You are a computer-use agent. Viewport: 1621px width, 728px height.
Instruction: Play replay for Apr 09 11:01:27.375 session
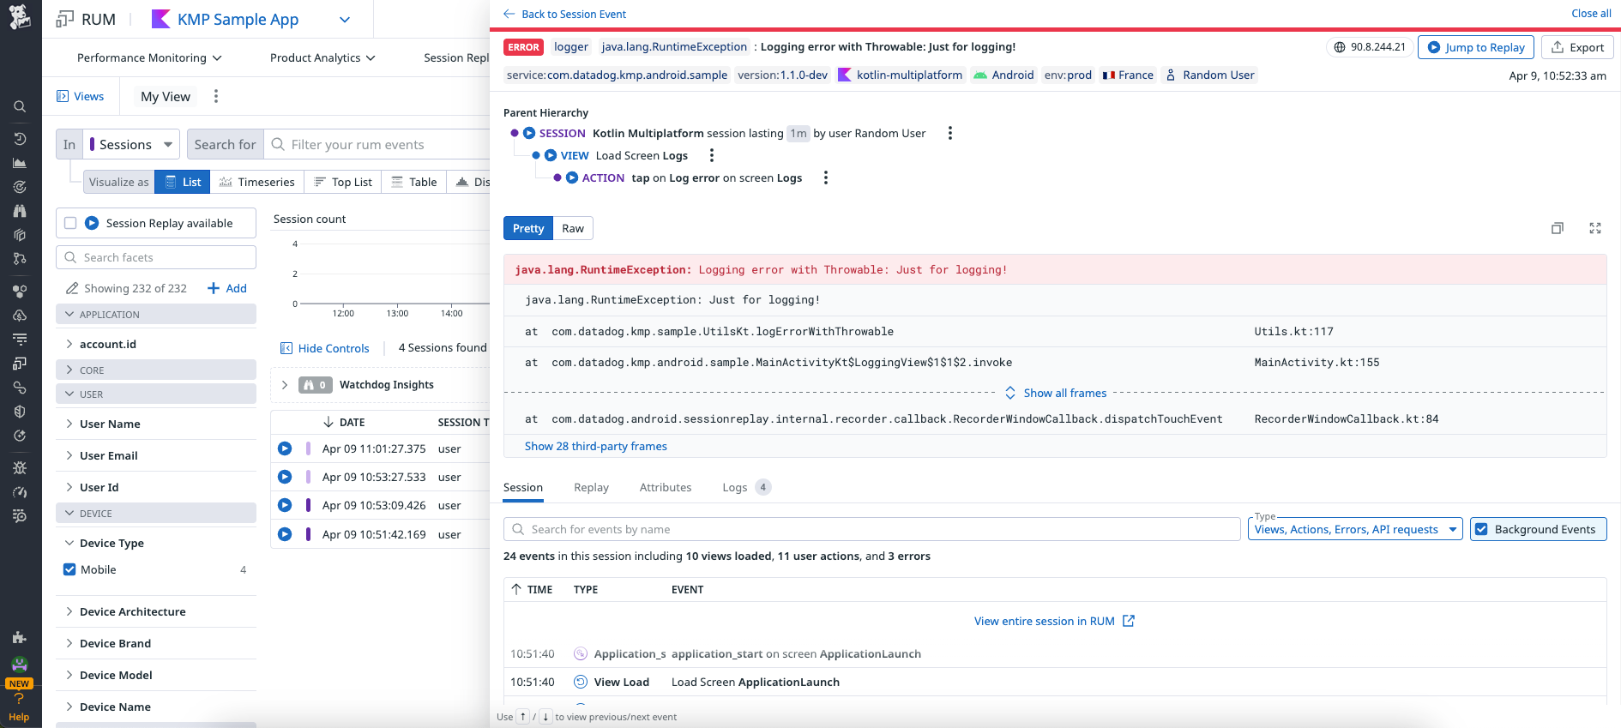tap(285, 448)
